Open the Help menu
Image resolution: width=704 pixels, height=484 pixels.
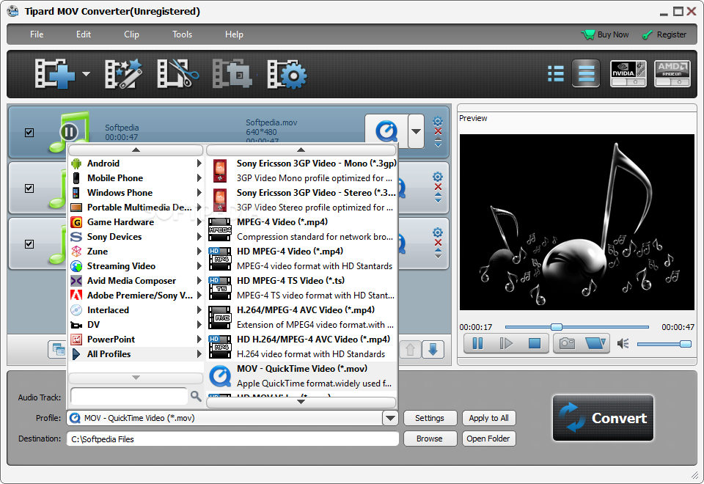(234, 34)
